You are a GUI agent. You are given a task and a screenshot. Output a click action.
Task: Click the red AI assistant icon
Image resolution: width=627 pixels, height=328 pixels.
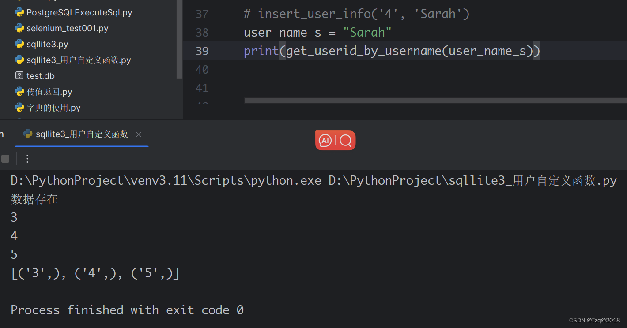325,140
